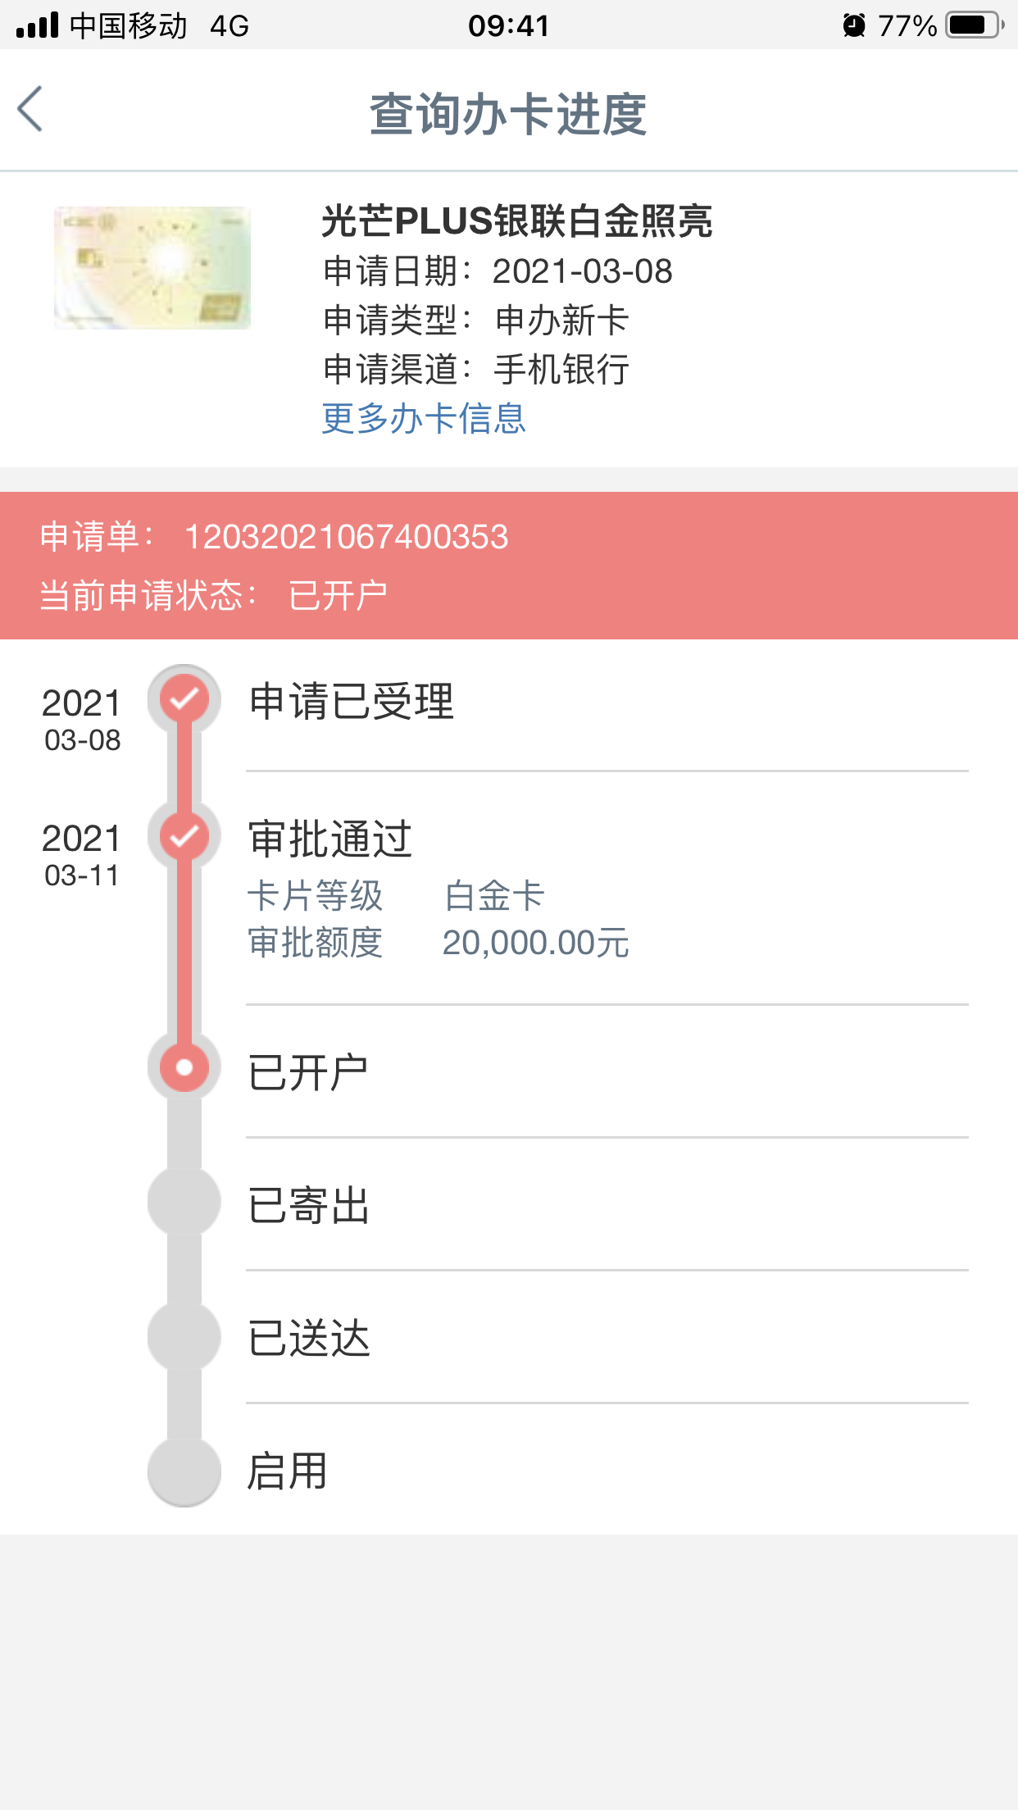This screenshot has width=1018, height=1810.
Task: Tap the current-step dot beside 已开户
Action: pos(184,1067)
